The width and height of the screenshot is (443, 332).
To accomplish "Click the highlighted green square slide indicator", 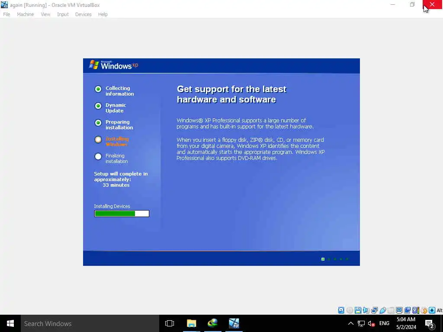I will (x=323, y=259).
